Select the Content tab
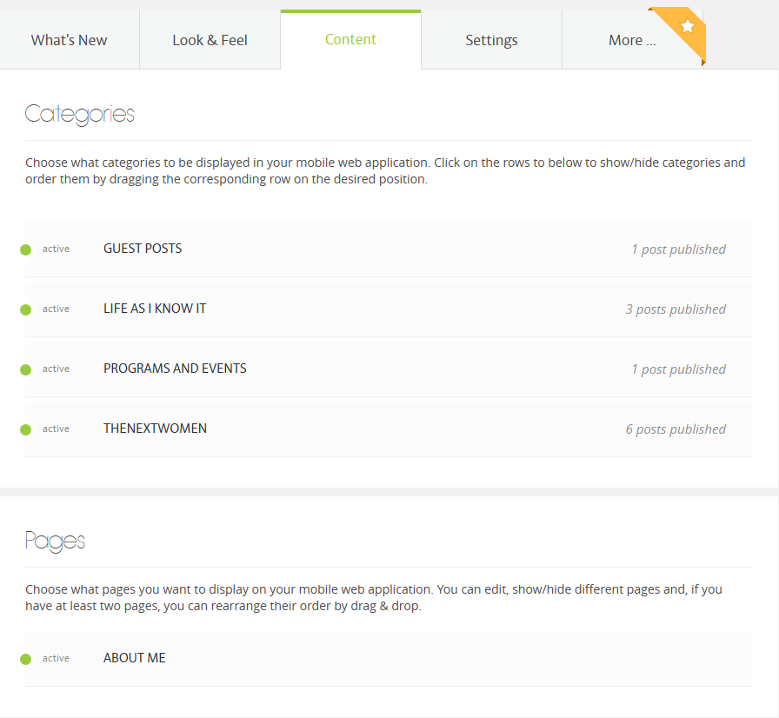 pos(350,39)
